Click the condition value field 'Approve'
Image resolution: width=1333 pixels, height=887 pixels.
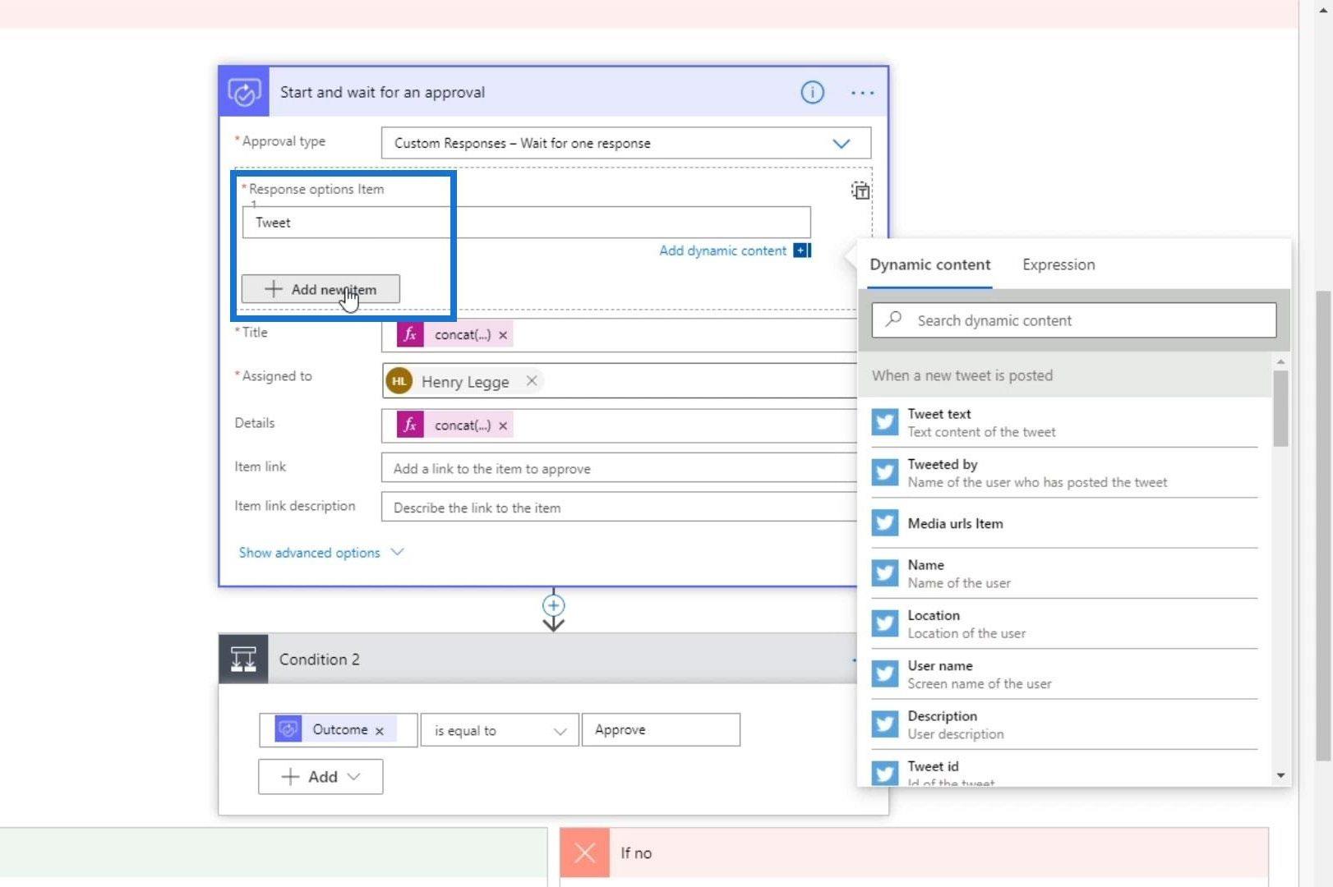tap(661, 729)
